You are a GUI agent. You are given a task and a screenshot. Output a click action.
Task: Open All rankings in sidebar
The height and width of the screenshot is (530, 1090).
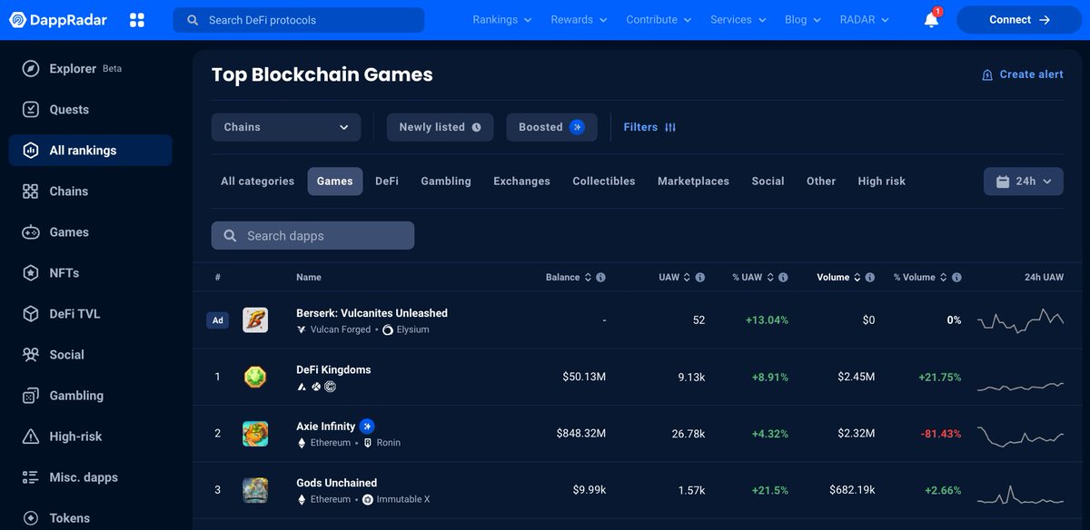91,151
